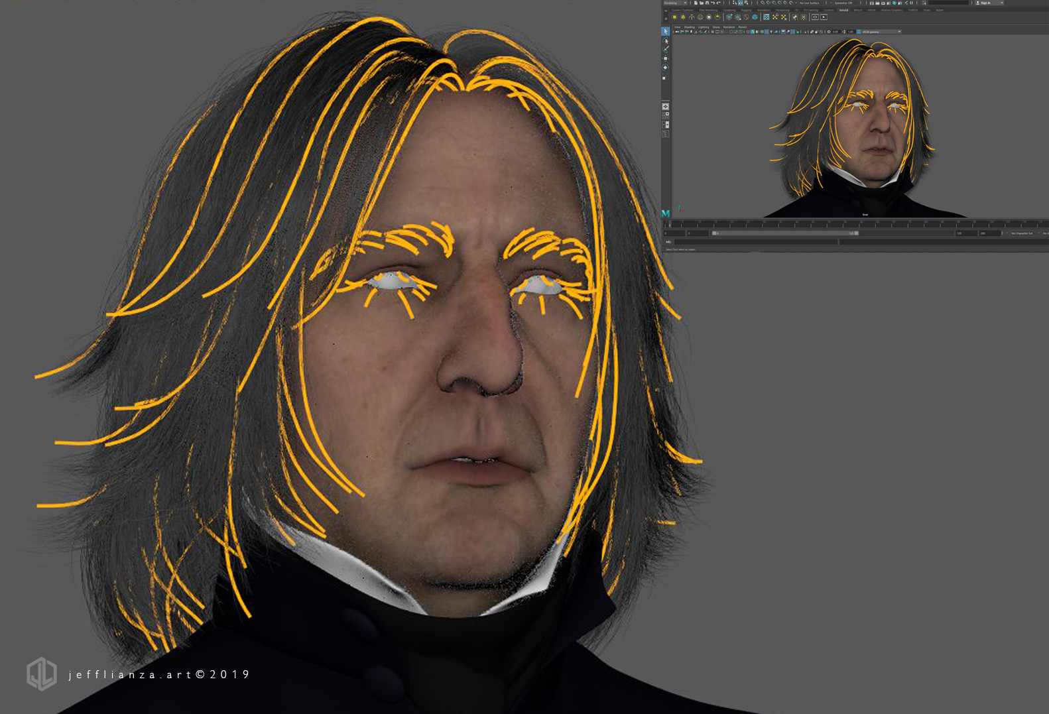Activate the Rotate tool in the toolbox
The image size is (1049, 714).
[666, 68]
